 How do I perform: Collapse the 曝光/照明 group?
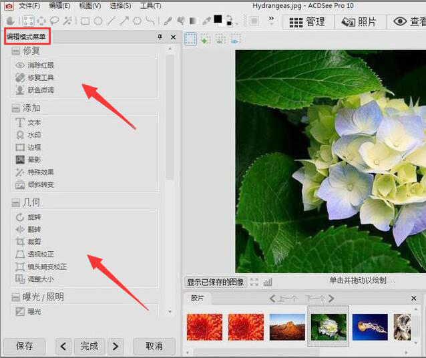16,297
